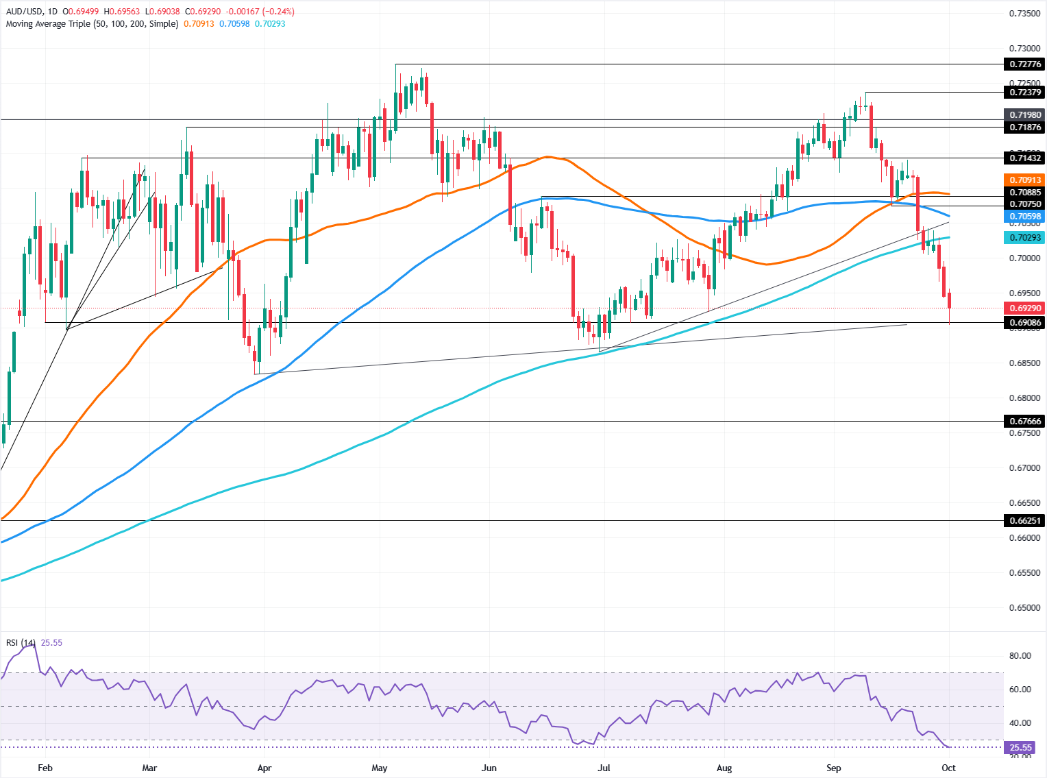Click the 0.69086 support level label
This screenshot has height=778, width=1047.
coord(1024,322)
